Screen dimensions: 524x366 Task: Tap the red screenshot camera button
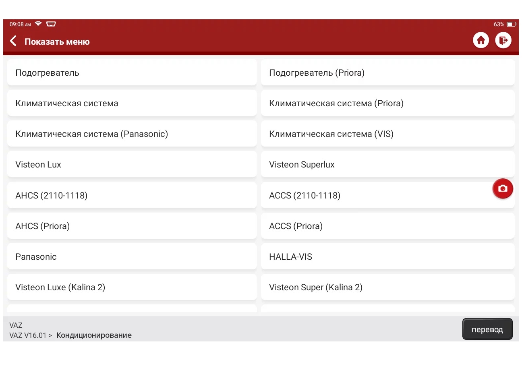point(503,188)
